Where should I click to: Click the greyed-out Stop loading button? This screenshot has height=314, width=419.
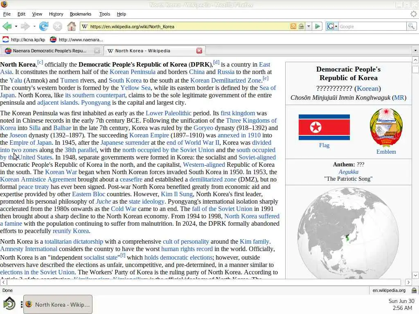tap(57, 27)
